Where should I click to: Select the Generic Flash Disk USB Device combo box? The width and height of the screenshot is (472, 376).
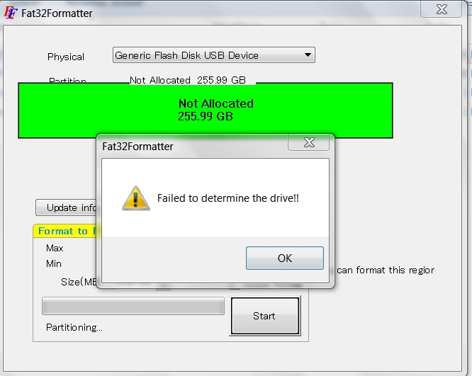coord(214,55)
